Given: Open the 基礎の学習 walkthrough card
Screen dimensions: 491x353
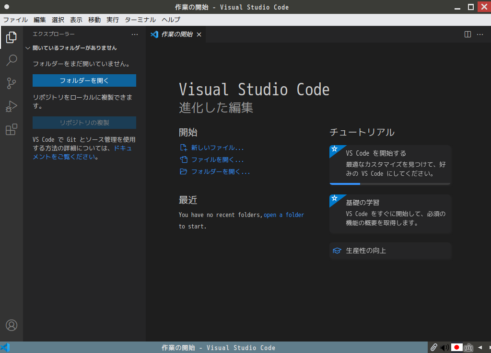Looking at the screenshot, I should coord(390,214).
